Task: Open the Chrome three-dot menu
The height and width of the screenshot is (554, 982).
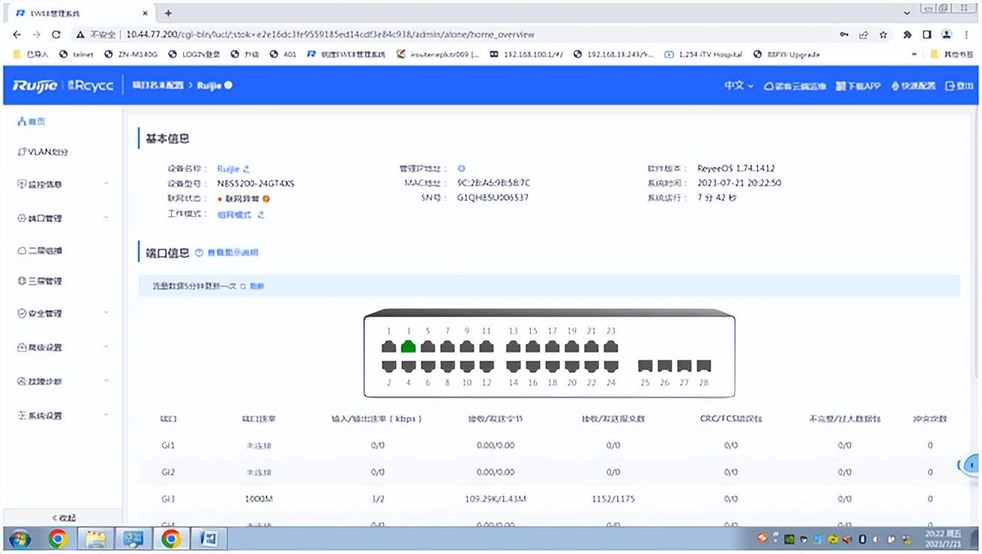Action: 966,35
